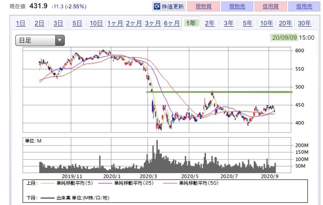Switch chart range to 3年
Screen dimensions: 323x205
229,23
